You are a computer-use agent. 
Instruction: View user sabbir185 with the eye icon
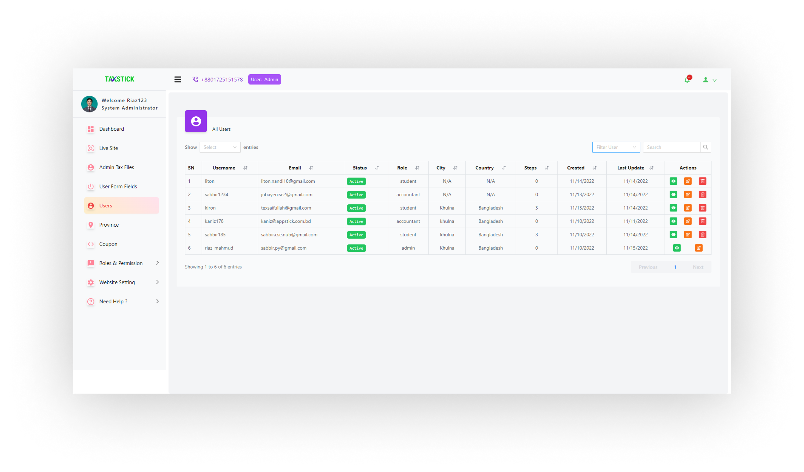pos(673,235)
